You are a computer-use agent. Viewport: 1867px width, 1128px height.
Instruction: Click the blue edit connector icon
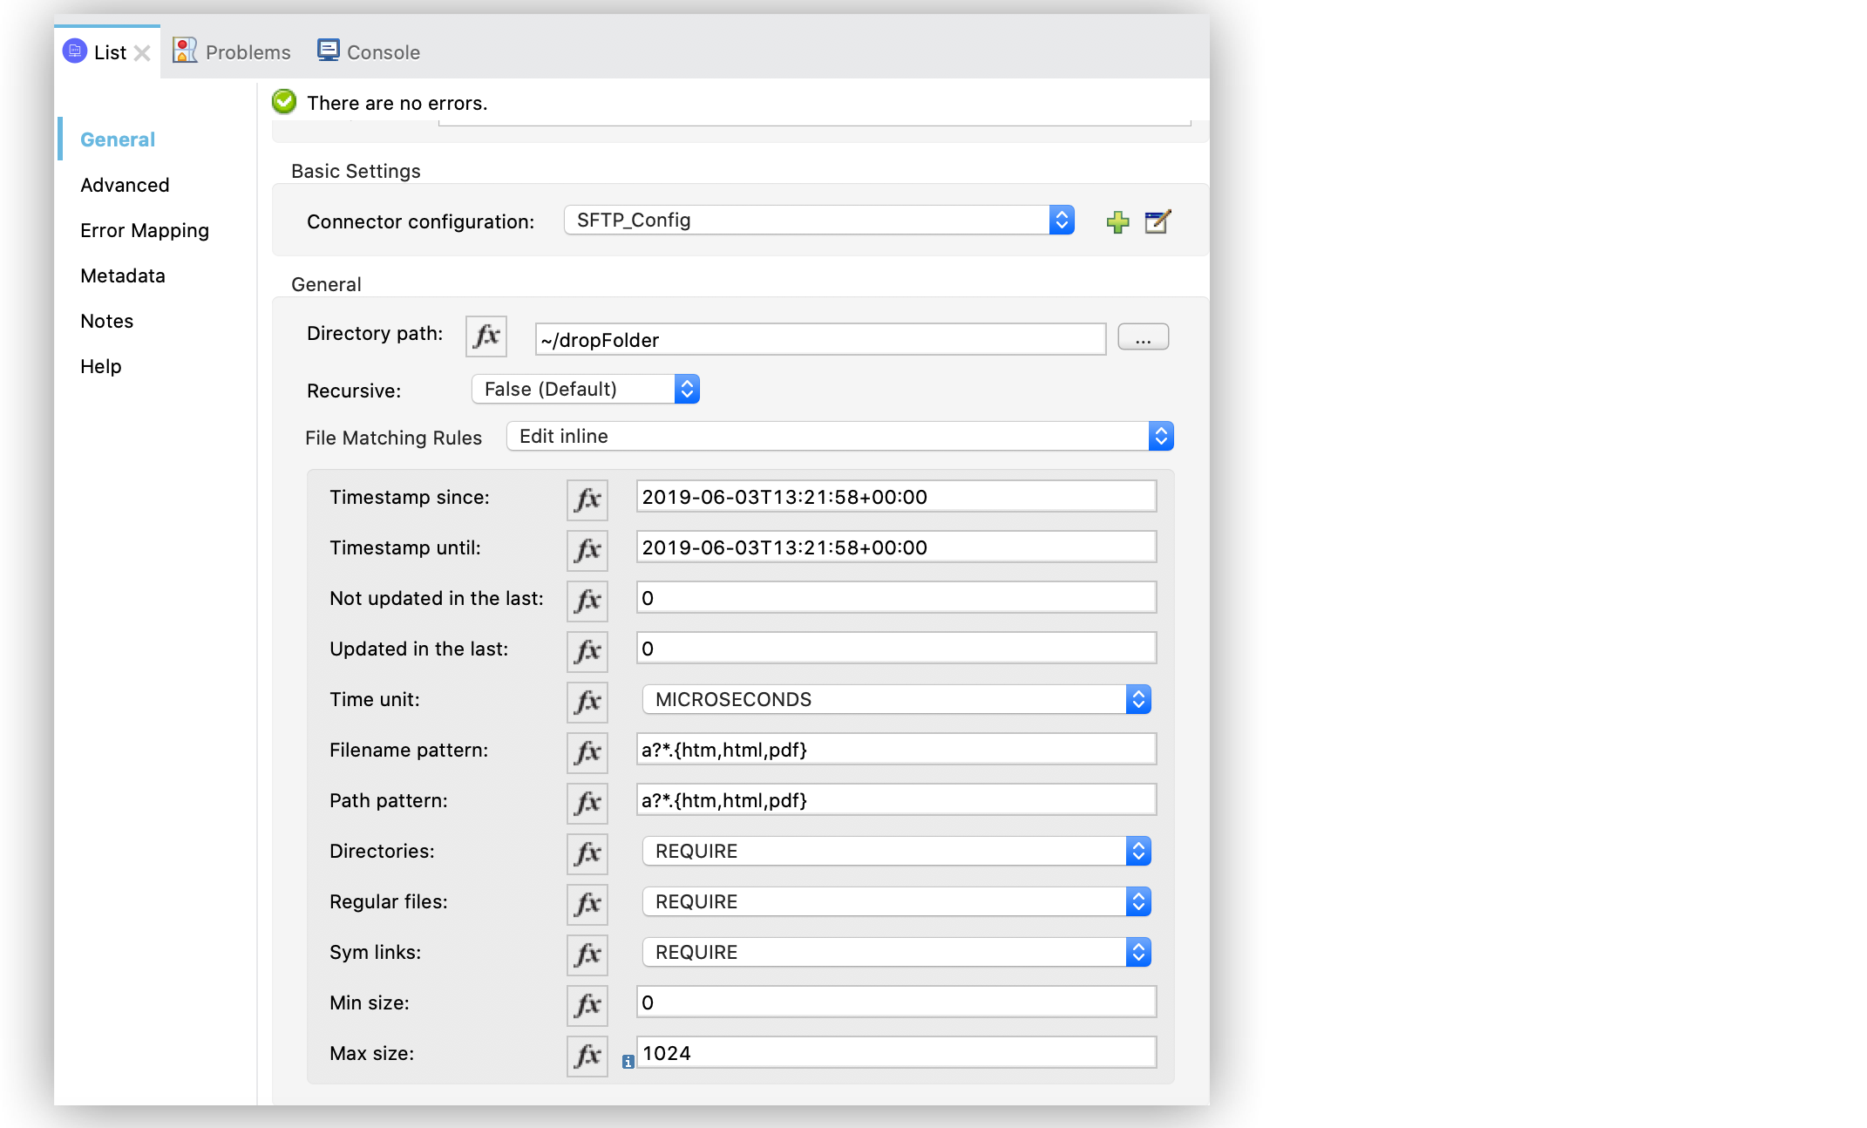[1157, 221]
